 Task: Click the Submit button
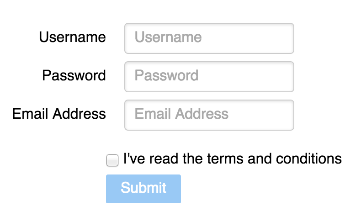click(143, 189)
